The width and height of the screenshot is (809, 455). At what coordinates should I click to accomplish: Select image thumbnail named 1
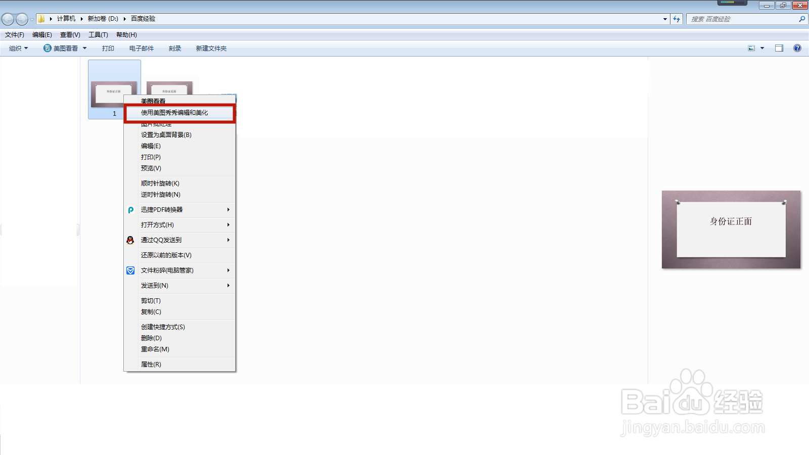tap(114, 89)
